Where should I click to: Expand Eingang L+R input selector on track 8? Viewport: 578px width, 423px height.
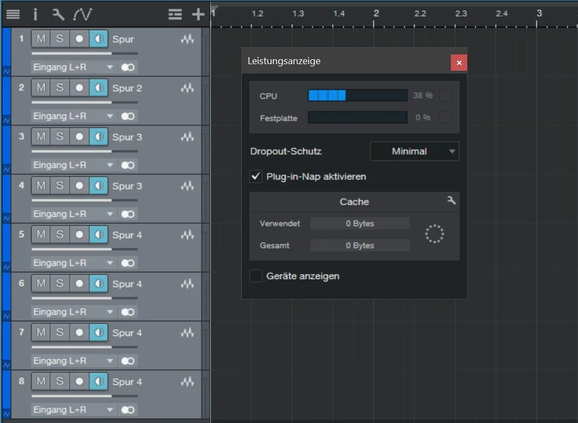click(x=73, y=410)
